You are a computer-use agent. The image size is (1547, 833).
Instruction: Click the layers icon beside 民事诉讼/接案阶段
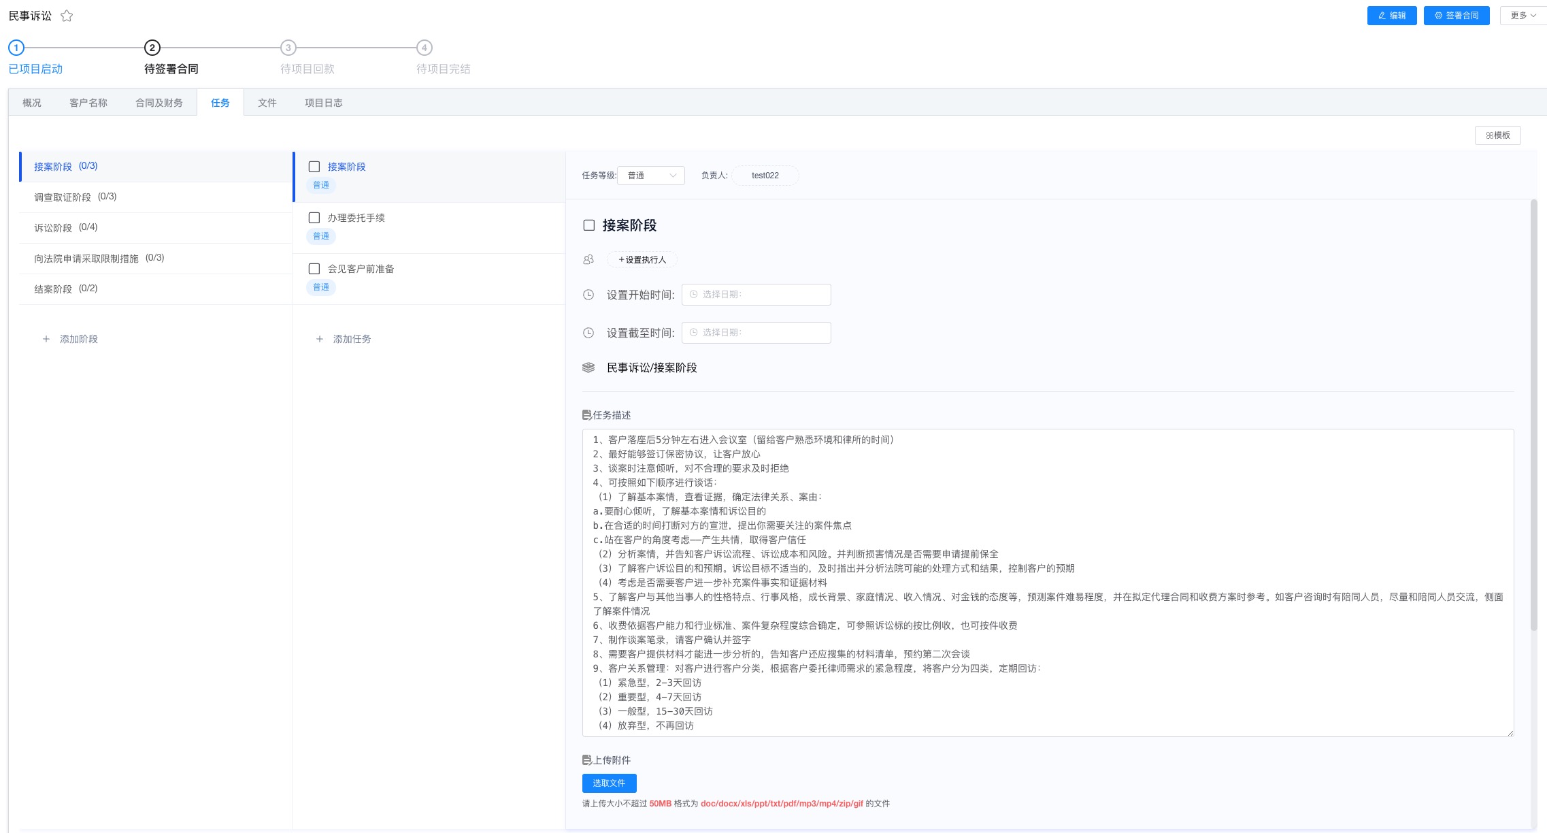click(x=588, y=367)
